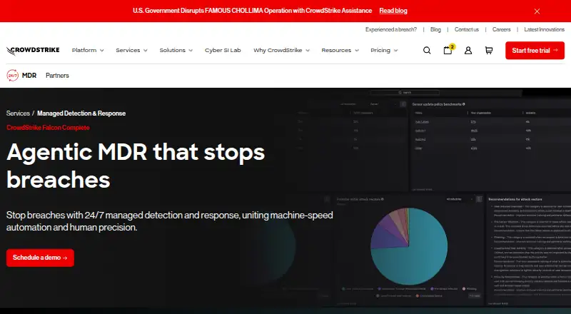Click the Start free trial button
The image size is (571, 314).
(535, 50)
